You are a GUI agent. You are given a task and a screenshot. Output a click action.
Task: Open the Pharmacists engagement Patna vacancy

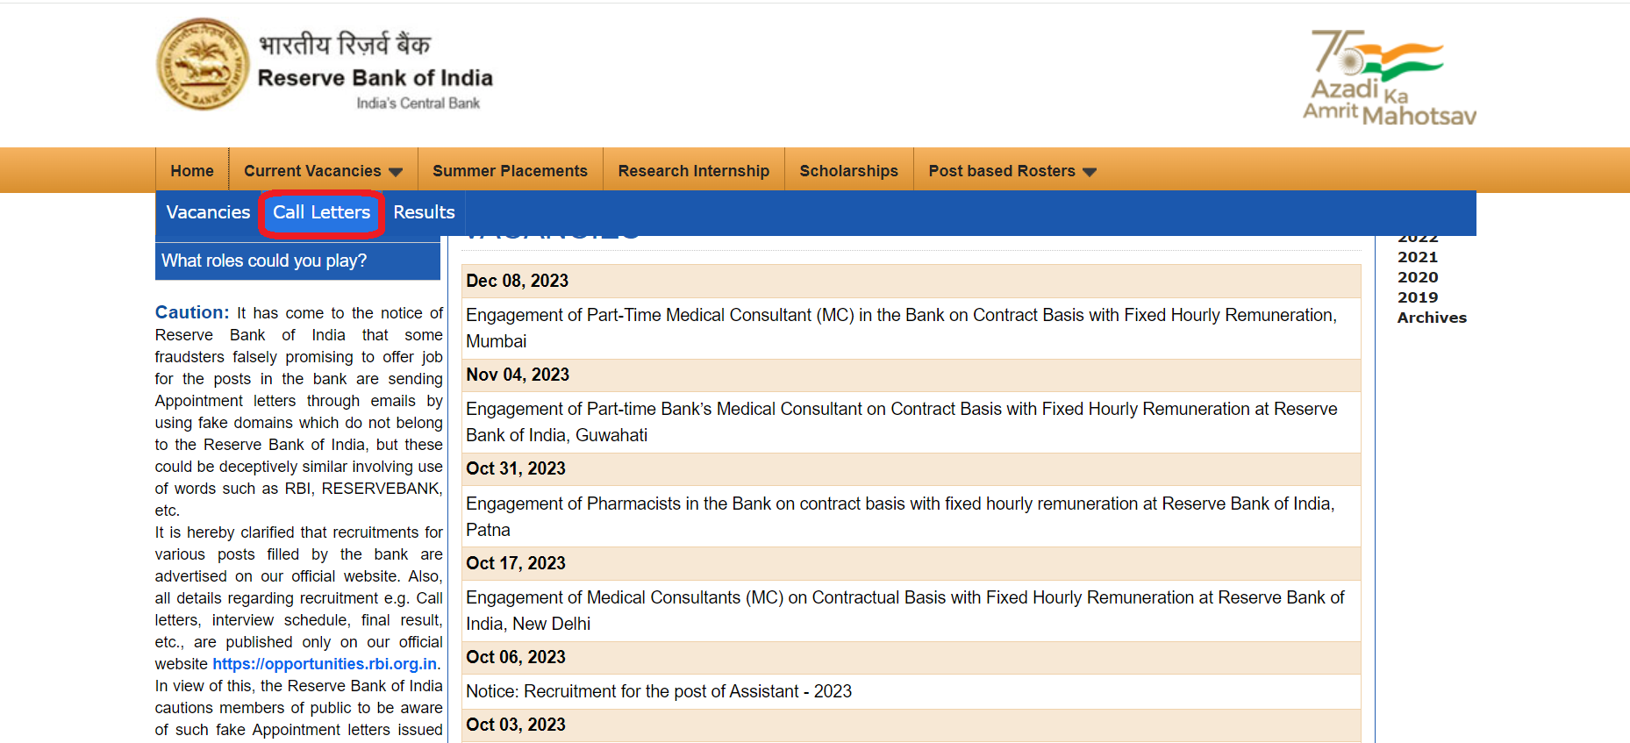pos(899,504)
